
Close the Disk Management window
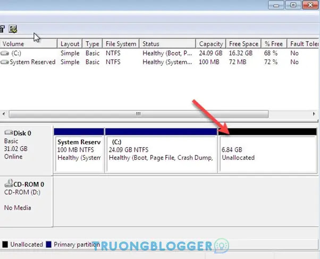tap(310, 5)
